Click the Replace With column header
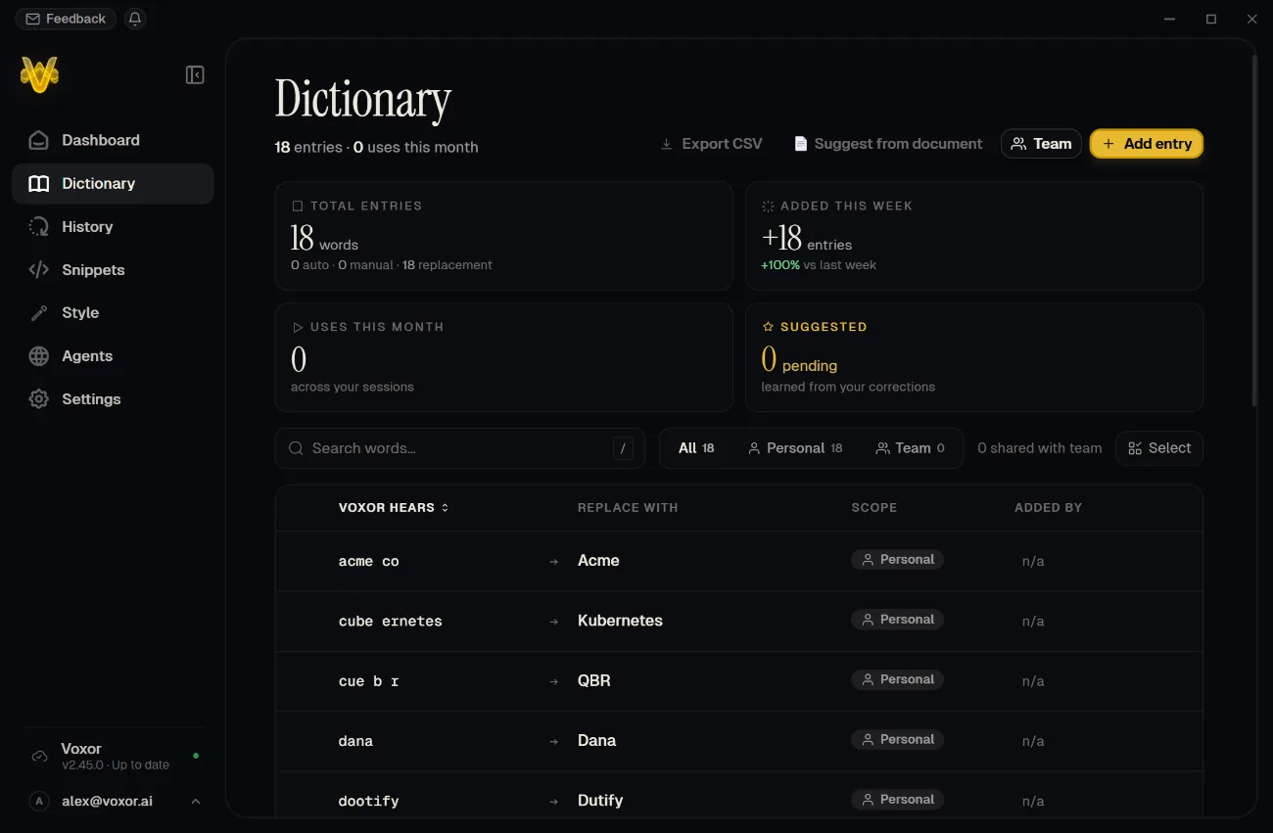The height and width of the screenshot is (833, 1273). 628,508
